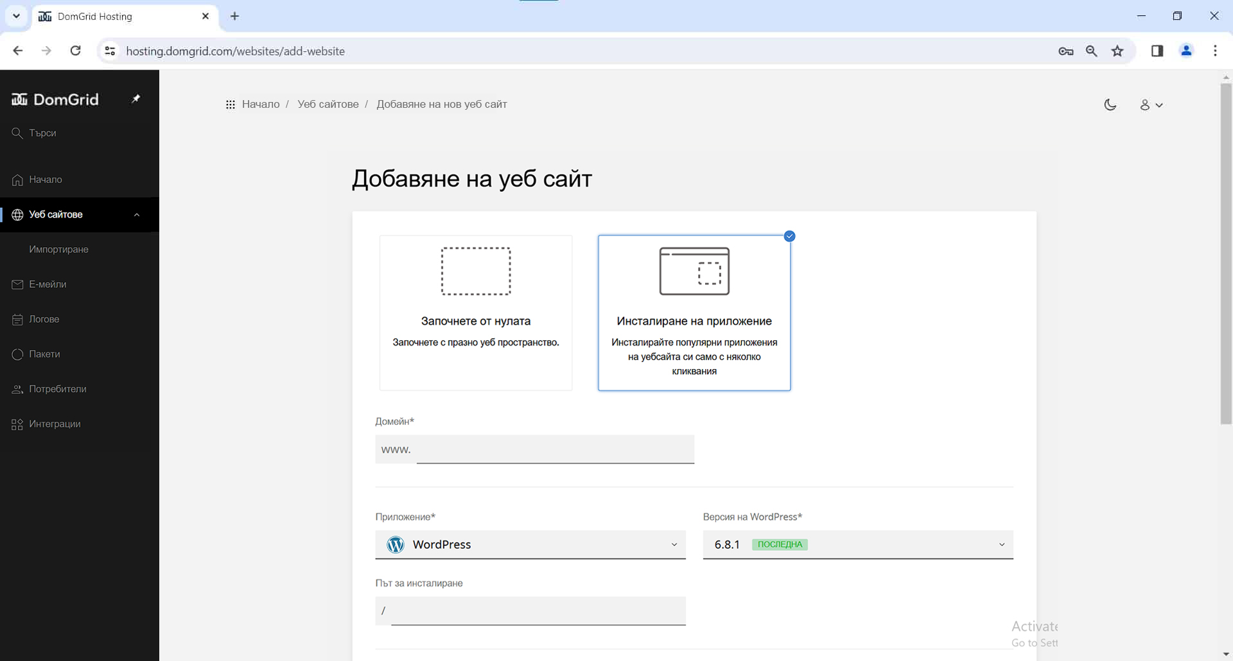Go to Начало breadcrumb link
This screenshot has height=661, width=1233.
(x=261, y=105)
